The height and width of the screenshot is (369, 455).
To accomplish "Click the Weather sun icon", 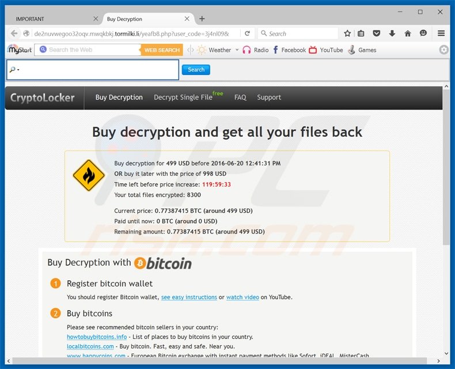I will [x=202, y=50].
